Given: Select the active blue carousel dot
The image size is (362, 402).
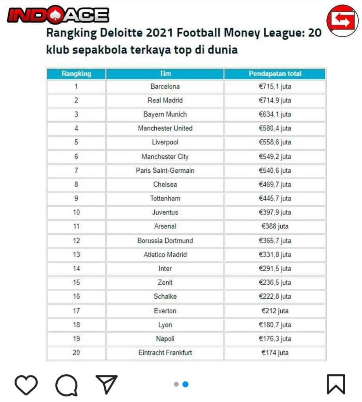Looking at the screenshot, I should tap(185, 384).
